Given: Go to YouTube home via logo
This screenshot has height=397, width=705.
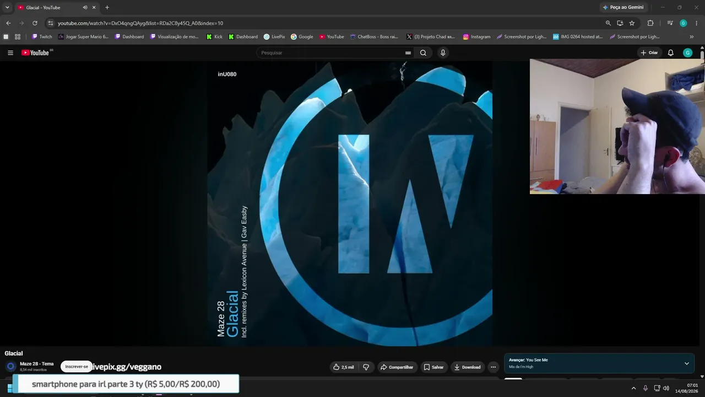Looking at the screenshot, I should coord(35,53).
